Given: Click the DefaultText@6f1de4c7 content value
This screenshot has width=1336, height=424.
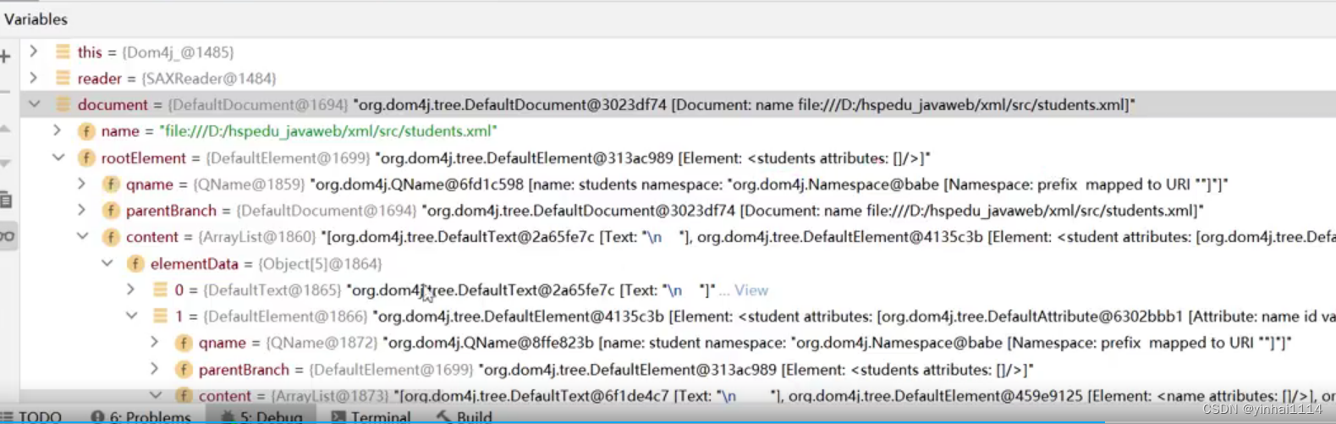Looking at the screenshot, I should (865, 395).
